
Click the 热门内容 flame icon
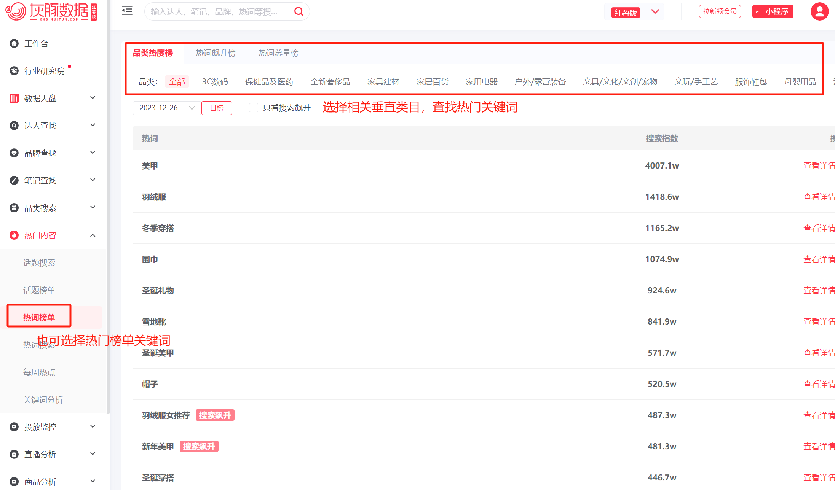[x=14, y=235]
